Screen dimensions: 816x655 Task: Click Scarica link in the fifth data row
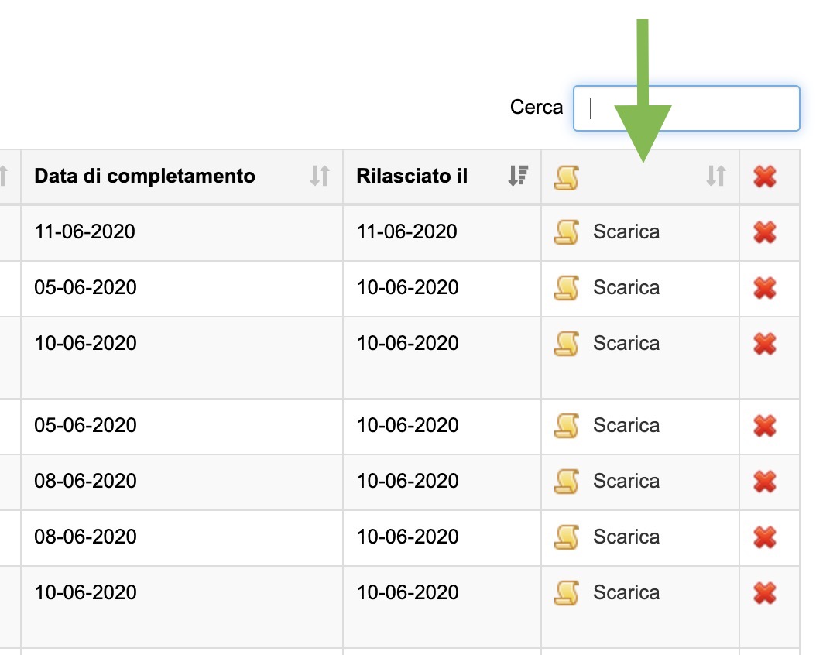626,481
